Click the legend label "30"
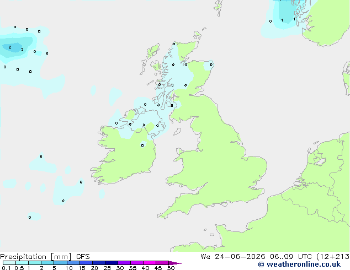350x270 pixels. coord(120,268)
